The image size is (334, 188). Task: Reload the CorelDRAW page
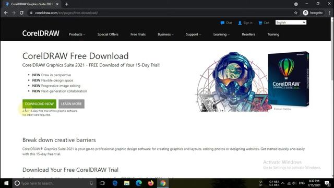[x=21, y=13]
